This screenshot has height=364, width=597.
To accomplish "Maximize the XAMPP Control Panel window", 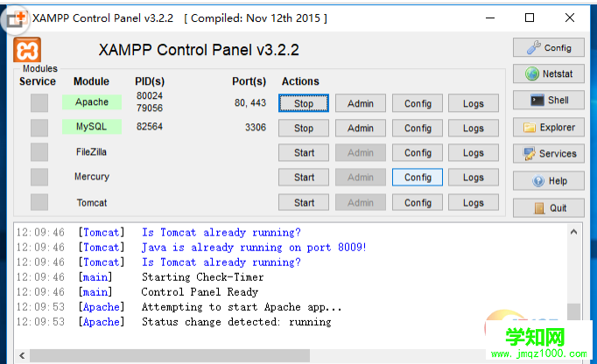I will point(530,17).
